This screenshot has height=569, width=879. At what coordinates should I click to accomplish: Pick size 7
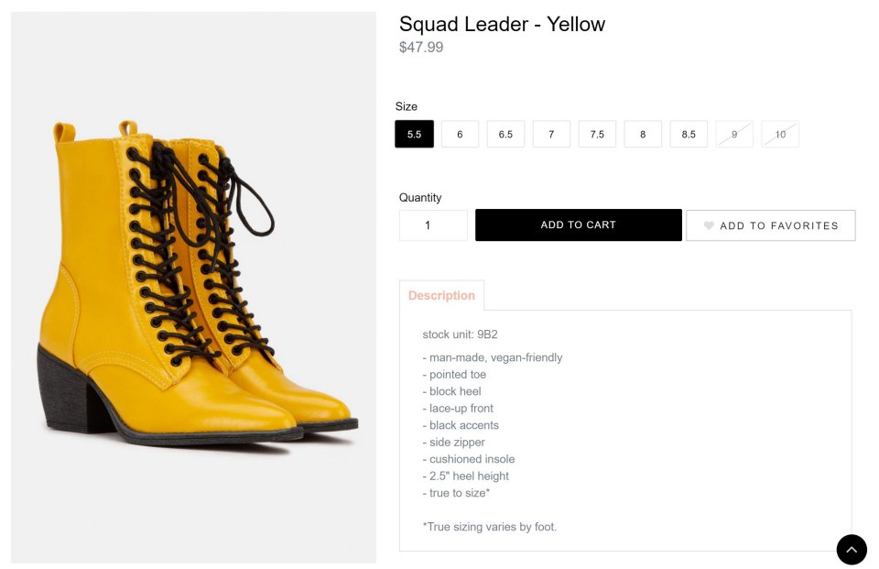pyautogui.click(x=551, y=135)
